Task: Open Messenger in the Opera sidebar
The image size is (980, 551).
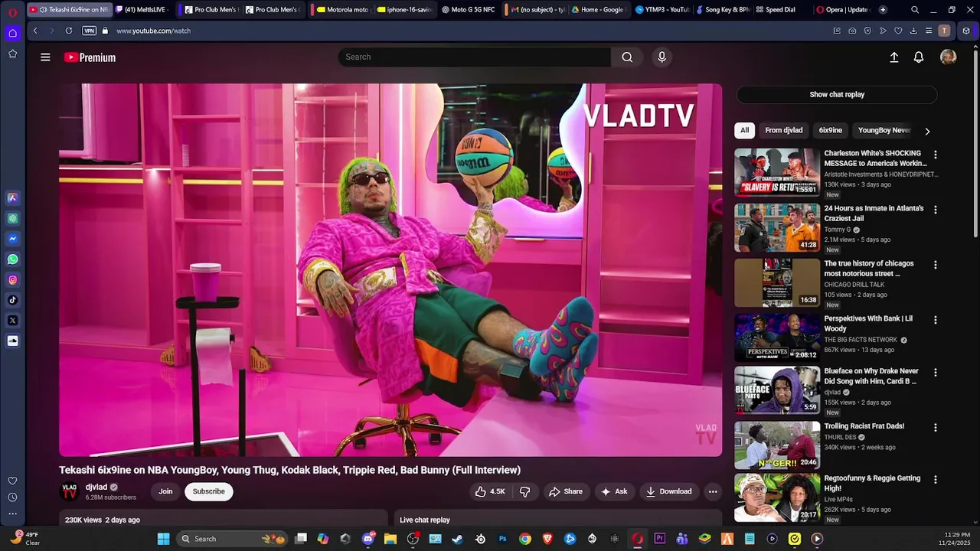Action: (x=12, y=239)
